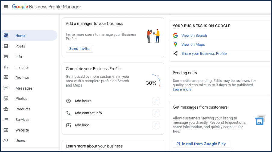Open the Website section

point(22,130)
